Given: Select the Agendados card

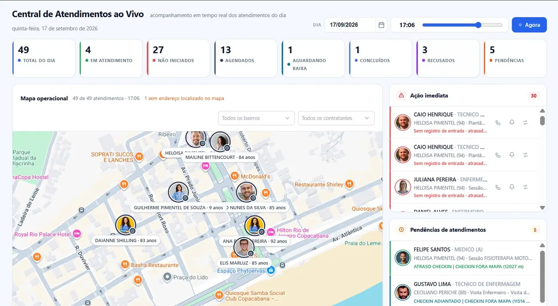Looking at the screenshot, I should 246,58.
